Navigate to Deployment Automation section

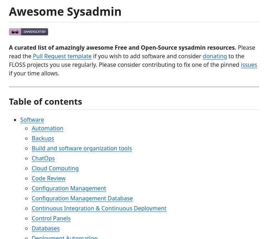pos(65,237)
